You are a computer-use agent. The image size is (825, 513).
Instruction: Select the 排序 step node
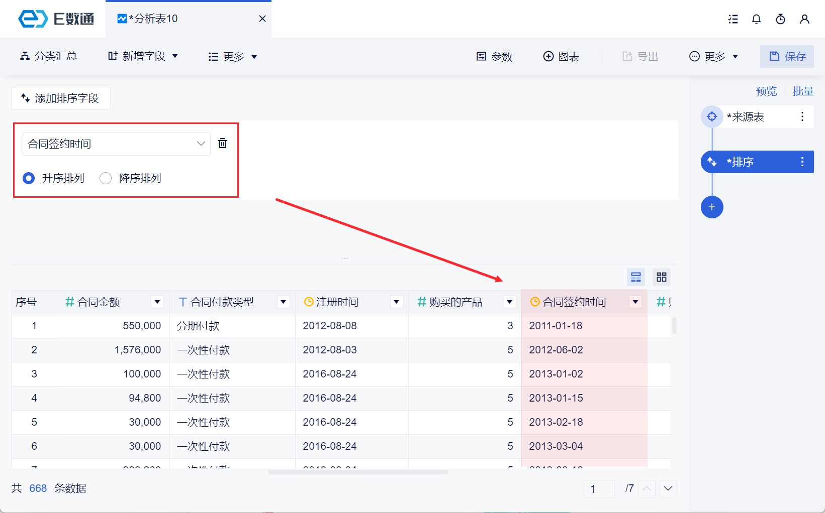(757, 162)
